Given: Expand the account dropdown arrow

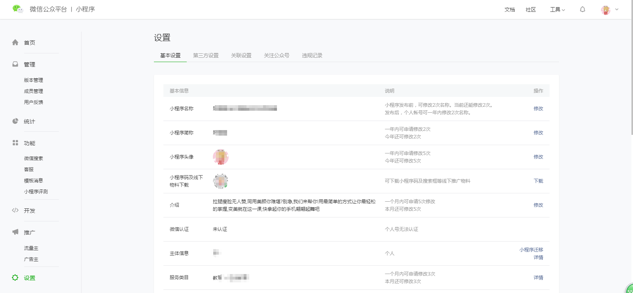Looking at the screenshot, I should pos(617,9).
